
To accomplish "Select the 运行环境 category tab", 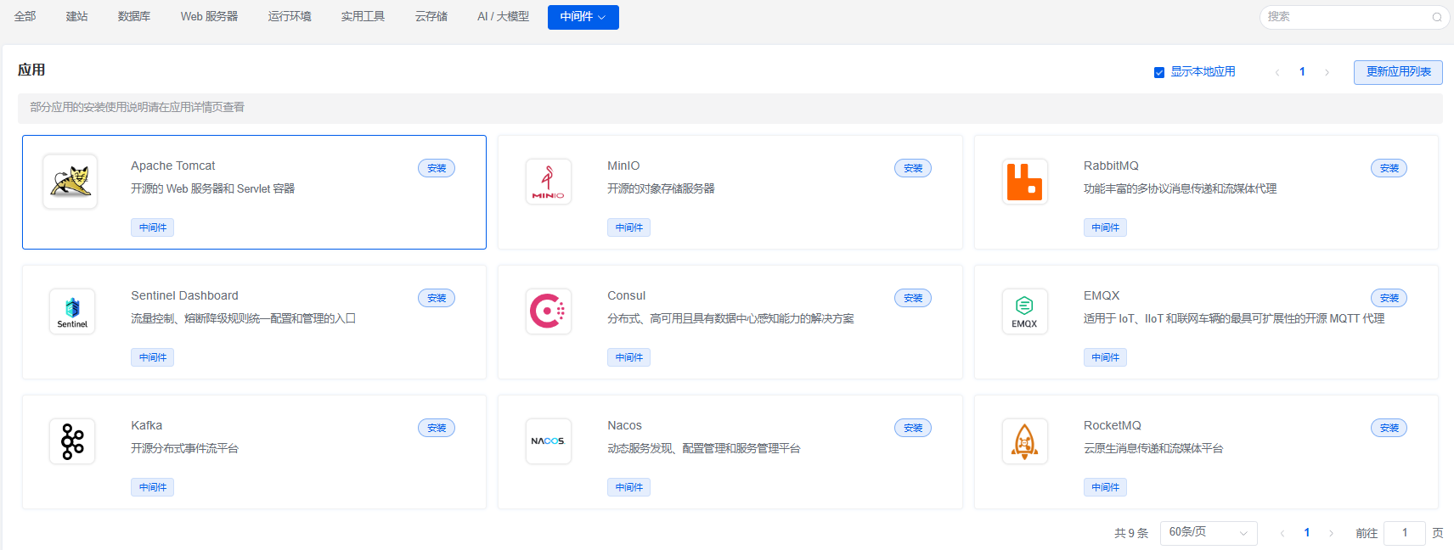I will [x=290, y=16].
